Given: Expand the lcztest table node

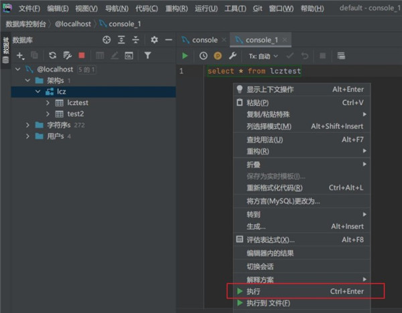Looking at the screenshot, I should (x=48, y=102).
